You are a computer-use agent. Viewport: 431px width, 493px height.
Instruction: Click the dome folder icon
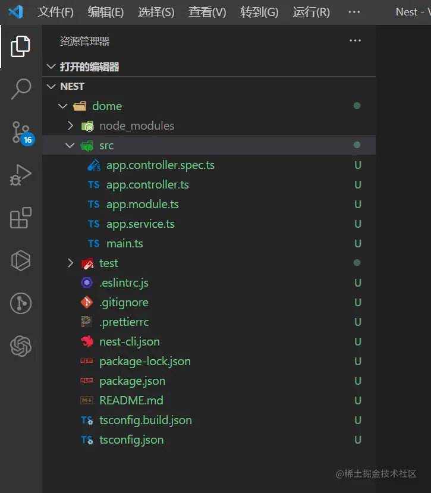coord(80,106)
